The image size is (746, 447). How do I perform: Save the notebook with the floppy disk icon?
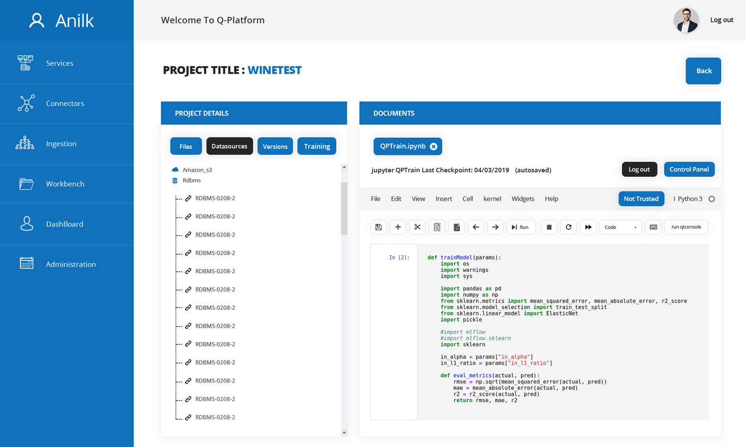[378, 227]
